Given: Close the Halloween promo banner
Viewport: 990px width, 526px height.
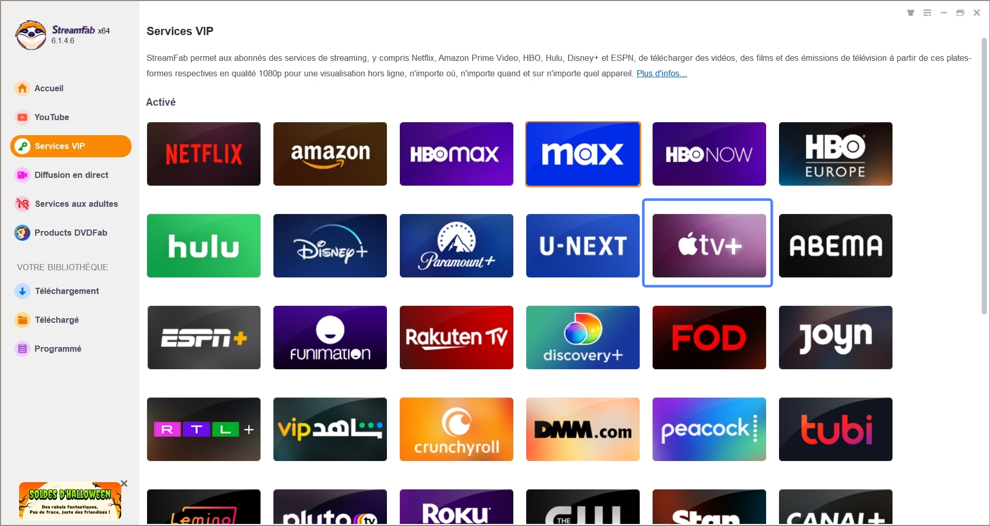Looking at the screenshot, I should 124,483.
